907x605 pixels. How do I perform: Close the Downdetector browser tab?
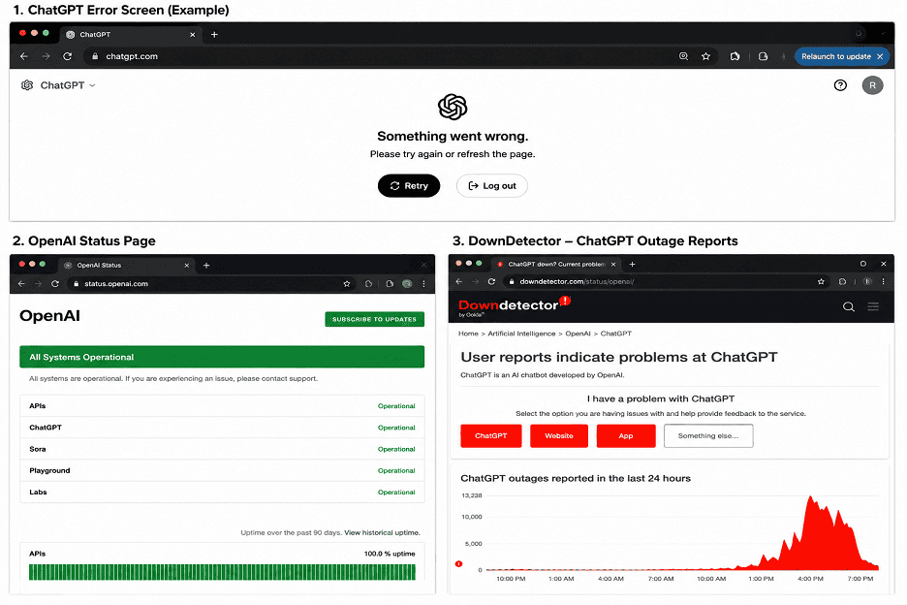point(613,264)
